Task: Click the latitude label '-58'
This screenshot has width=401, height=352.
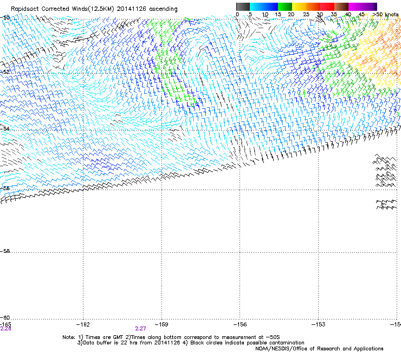Action: click(x=5, y=251)
